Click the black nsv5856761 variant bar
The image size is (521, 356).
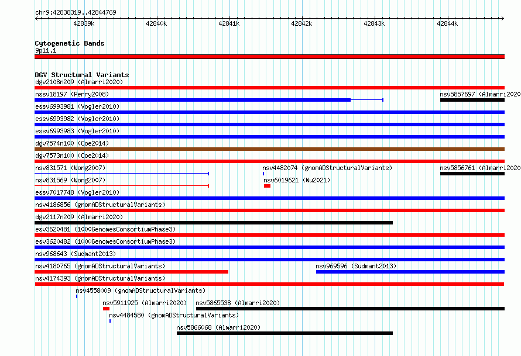tap(472, 174)
